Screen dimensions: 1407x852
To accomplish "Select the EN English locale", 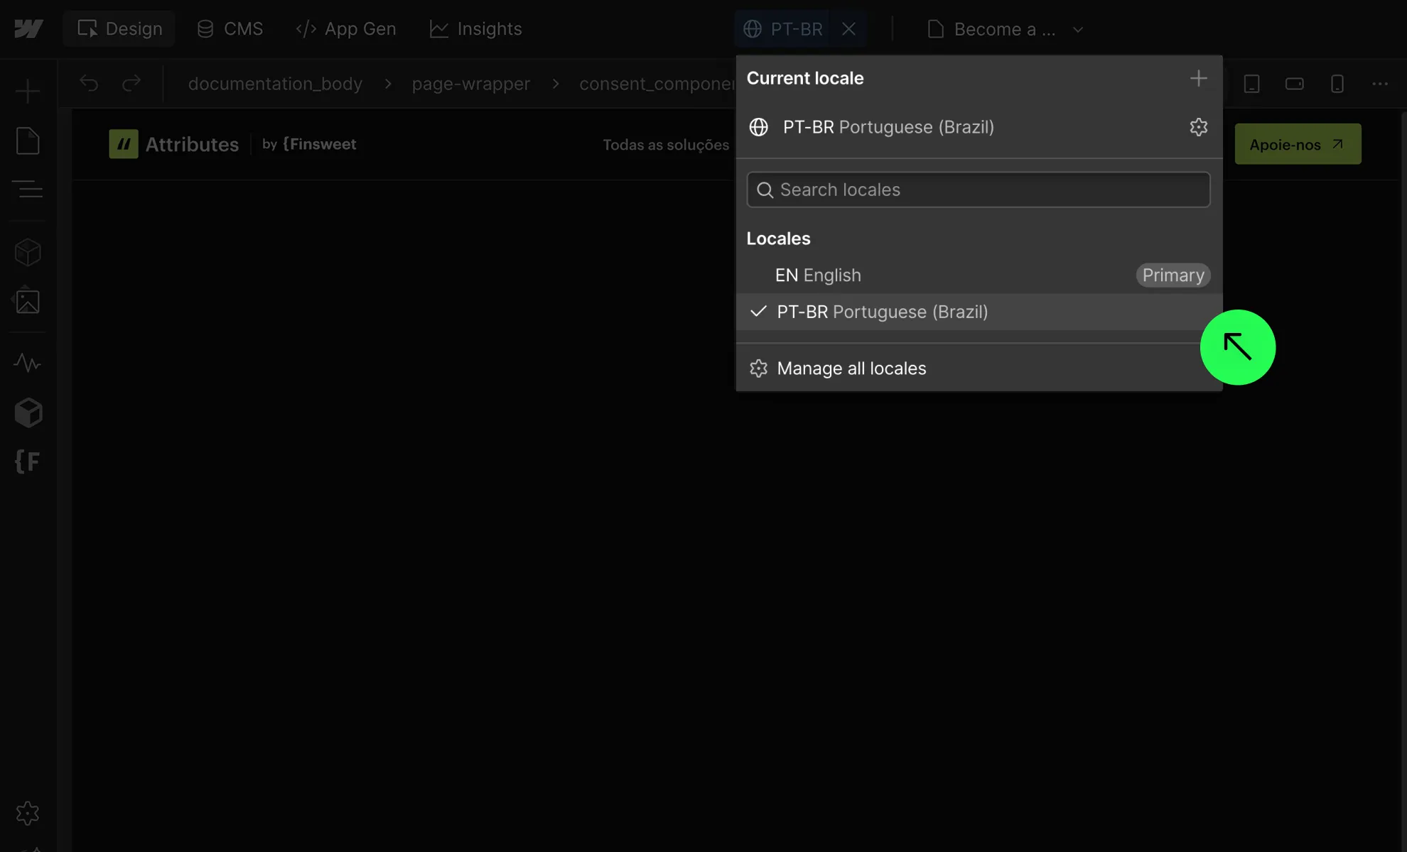I will [x=817, y=275].
